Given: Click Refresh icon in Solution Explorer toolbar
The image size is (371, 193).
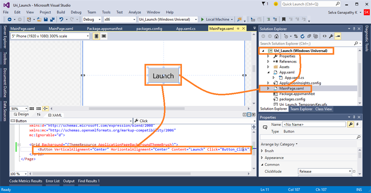Looking at the screenshot, I should (303, 36).
